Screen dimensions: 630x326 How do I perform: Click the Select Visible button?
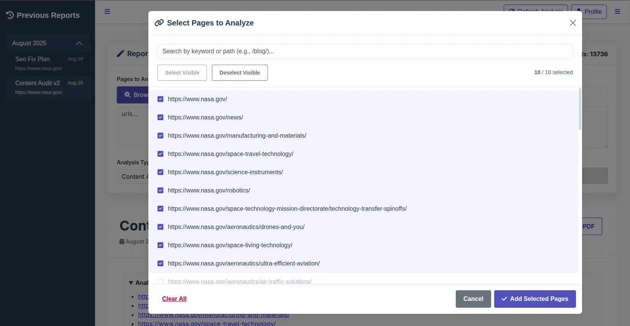click(182, 73)
